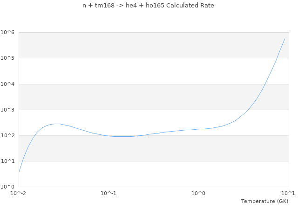Select the 10^-1 x-axis tick label
This screenshot has height=224, width=298.
point(108,193)
